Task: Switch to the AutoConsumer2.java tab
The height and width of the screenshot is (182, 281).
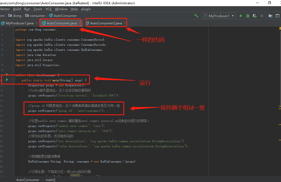Action: coord(106,23)
